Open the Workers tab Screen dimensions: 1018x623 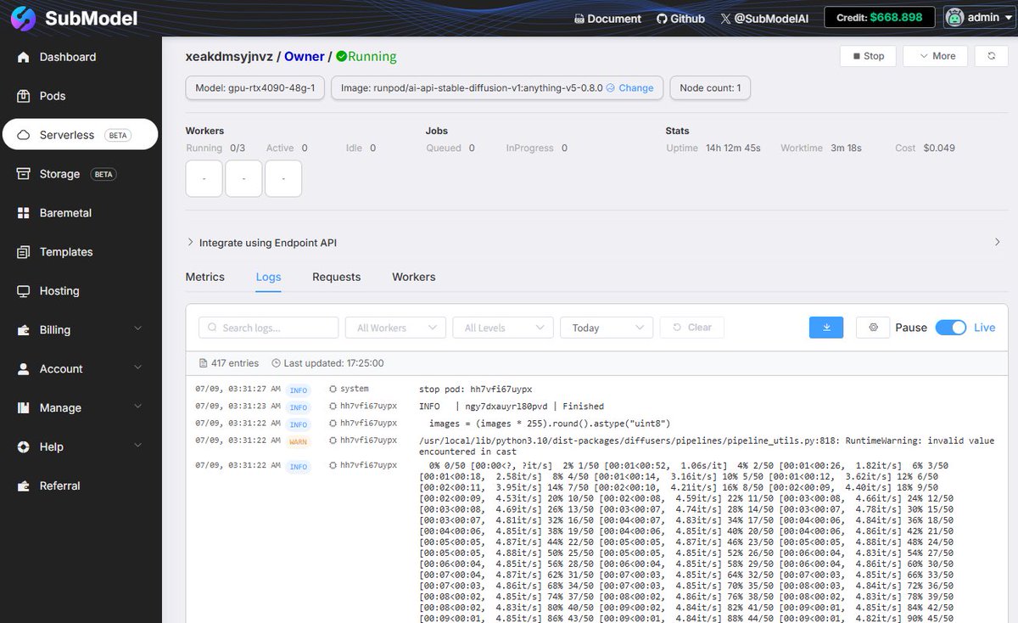(413, 277)
